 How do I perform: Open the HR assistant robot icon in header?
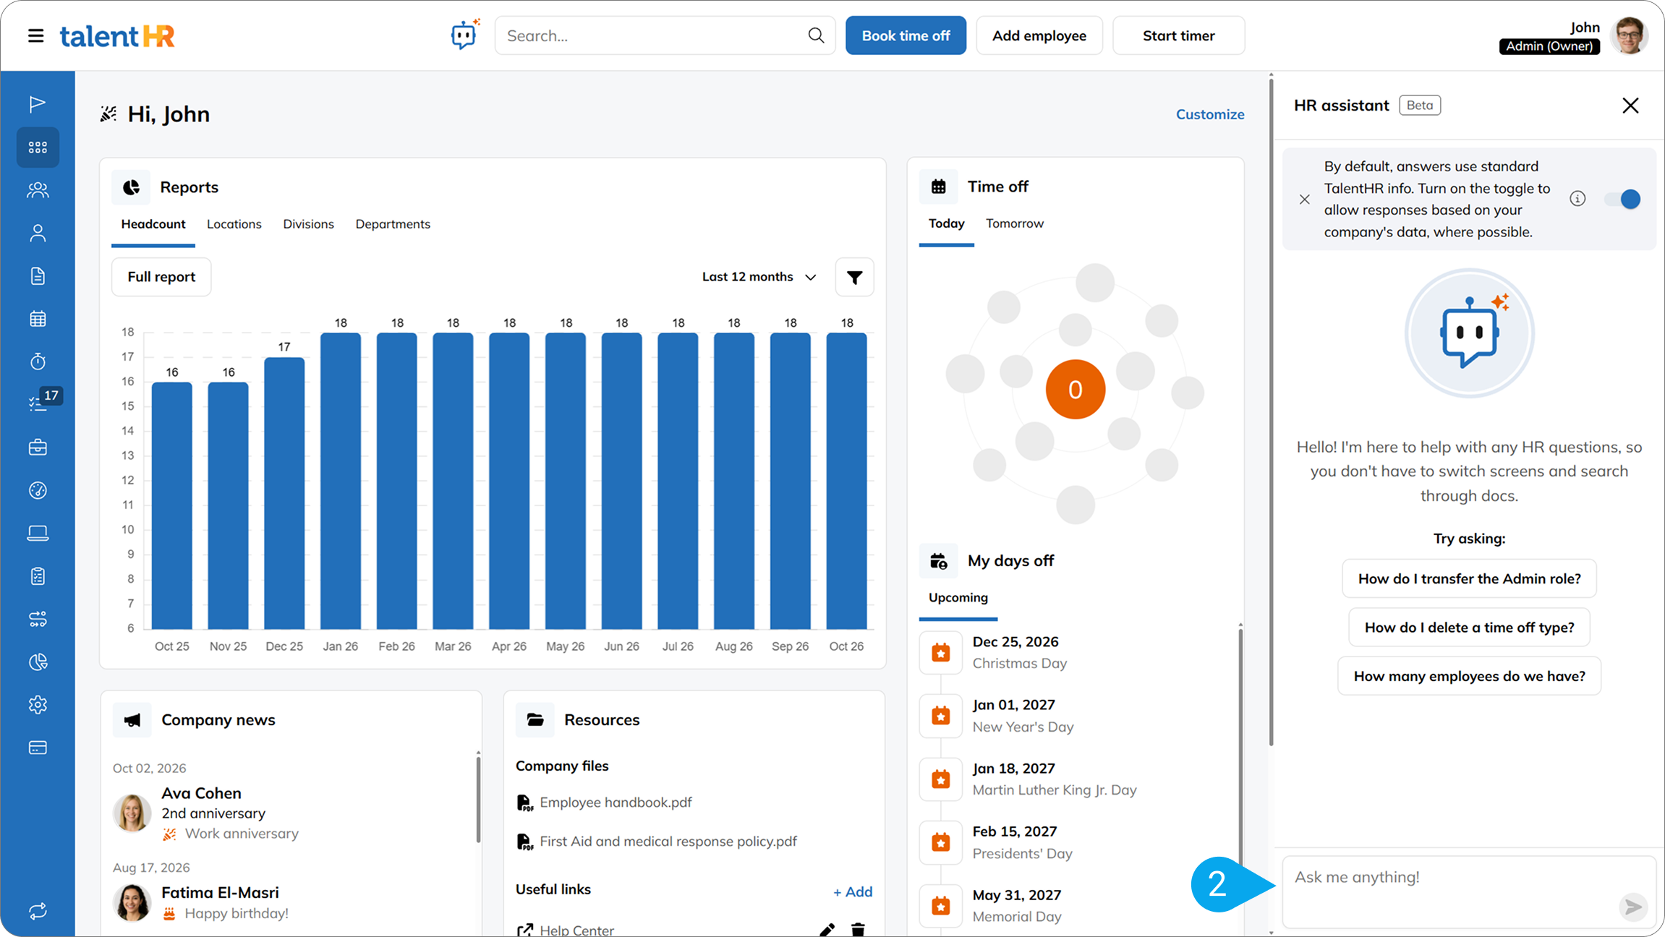coord(464,35)
